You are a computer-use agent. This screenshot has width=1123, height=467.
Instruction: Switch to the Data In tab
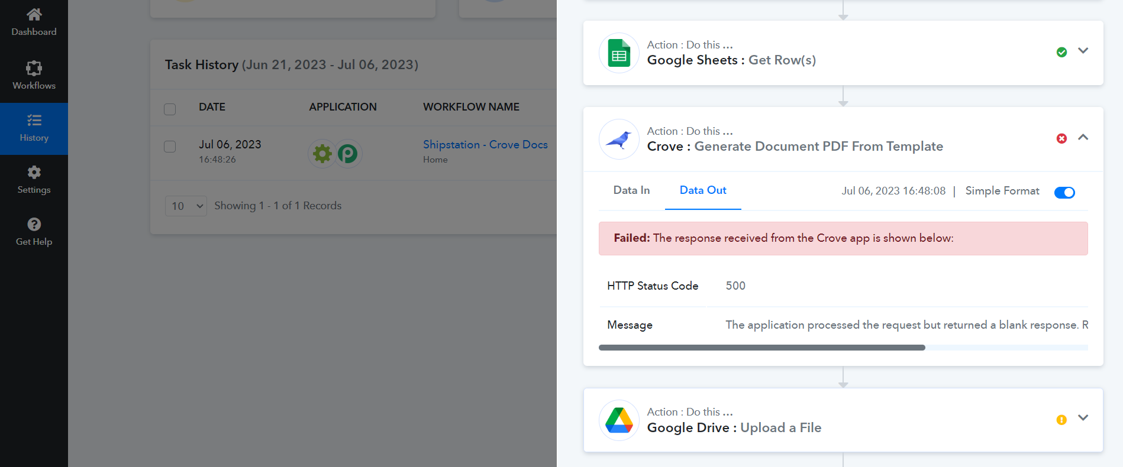(631, 190)
